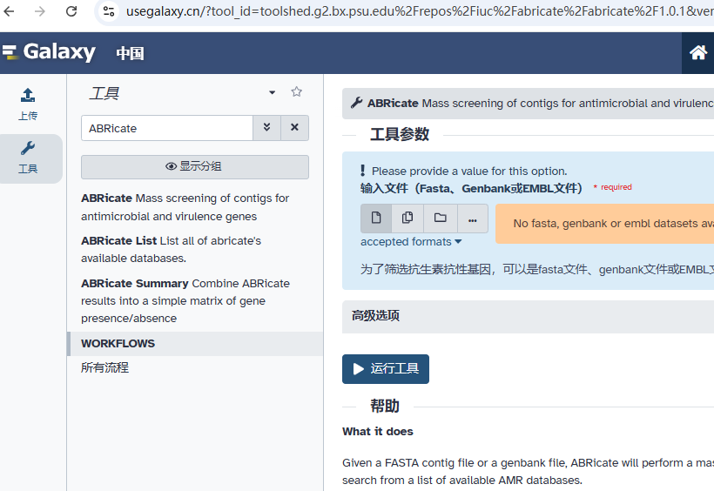This screenshot has width=714, height=491.
Task: Click the URL address bar
Action: (419, 11)
